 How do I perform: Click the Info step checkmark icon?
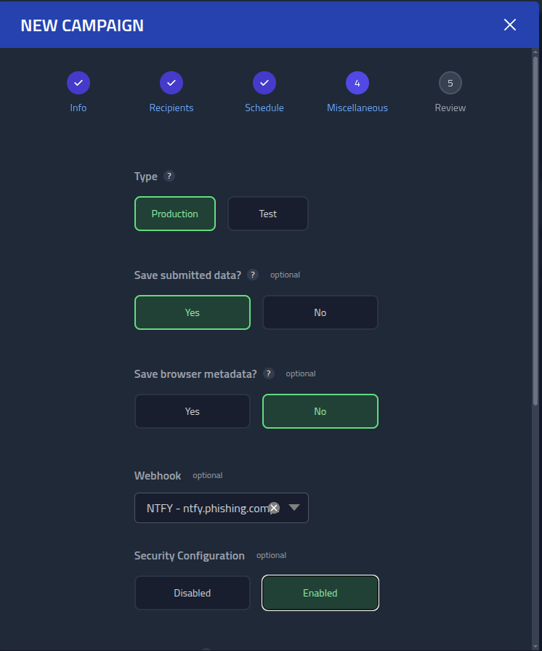[78, 83]
